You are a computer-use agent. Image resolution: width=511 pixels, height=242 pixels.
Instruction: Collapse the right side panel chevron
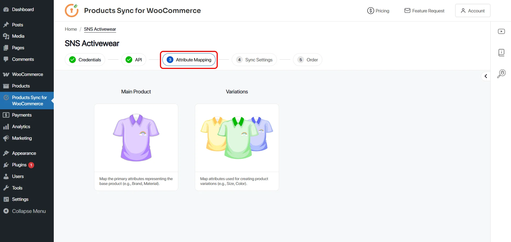[486, 76]
